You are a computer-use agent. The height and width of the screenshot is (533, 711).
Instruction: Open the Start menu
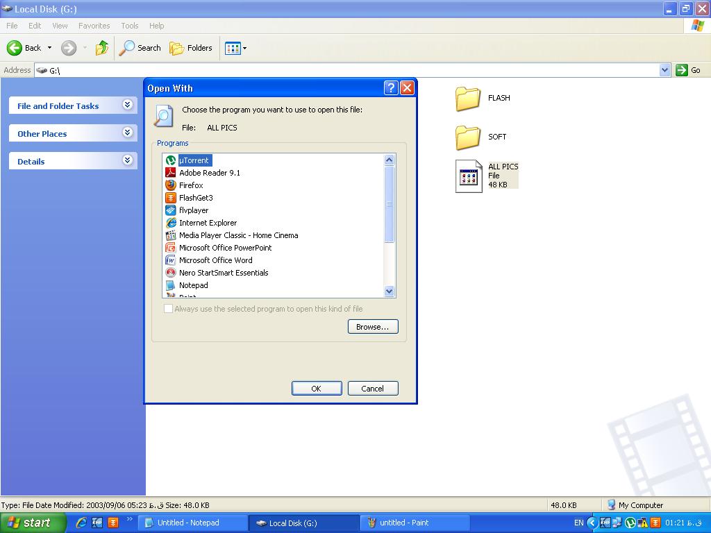coord(33,523)
